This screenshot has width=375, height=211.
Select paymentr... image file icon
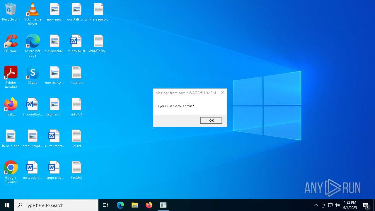(x=55, y=107)
